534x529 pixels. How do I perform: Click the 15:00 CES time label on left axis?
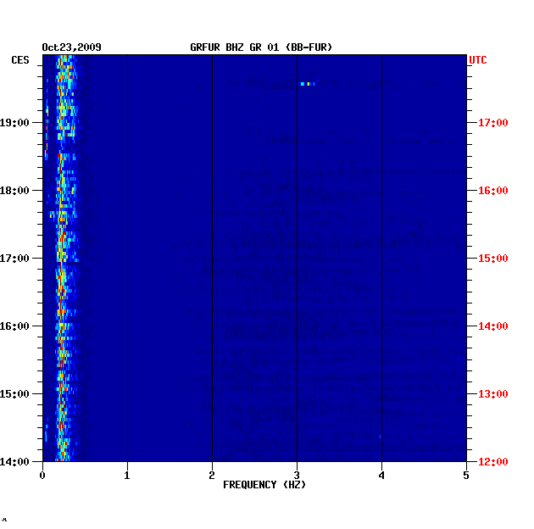click(14, 393)
